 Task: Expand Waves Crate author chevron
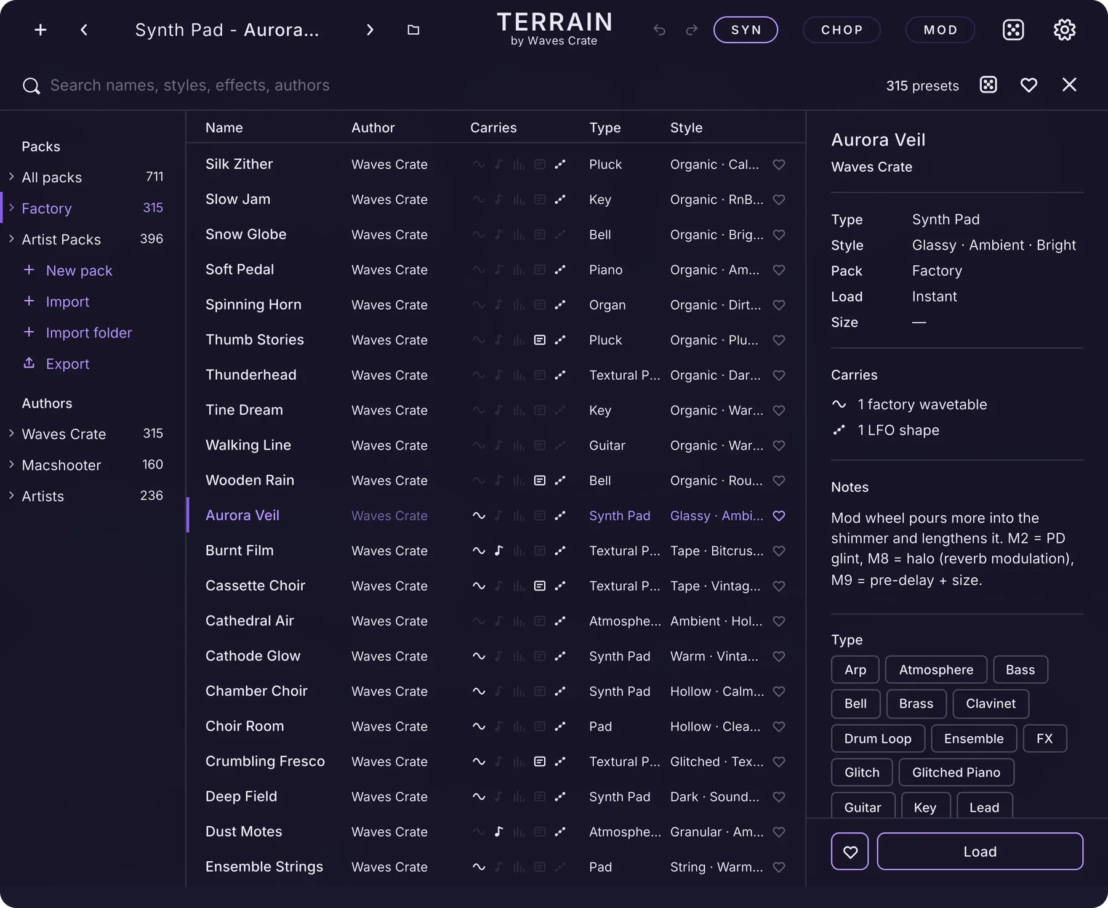12,433
